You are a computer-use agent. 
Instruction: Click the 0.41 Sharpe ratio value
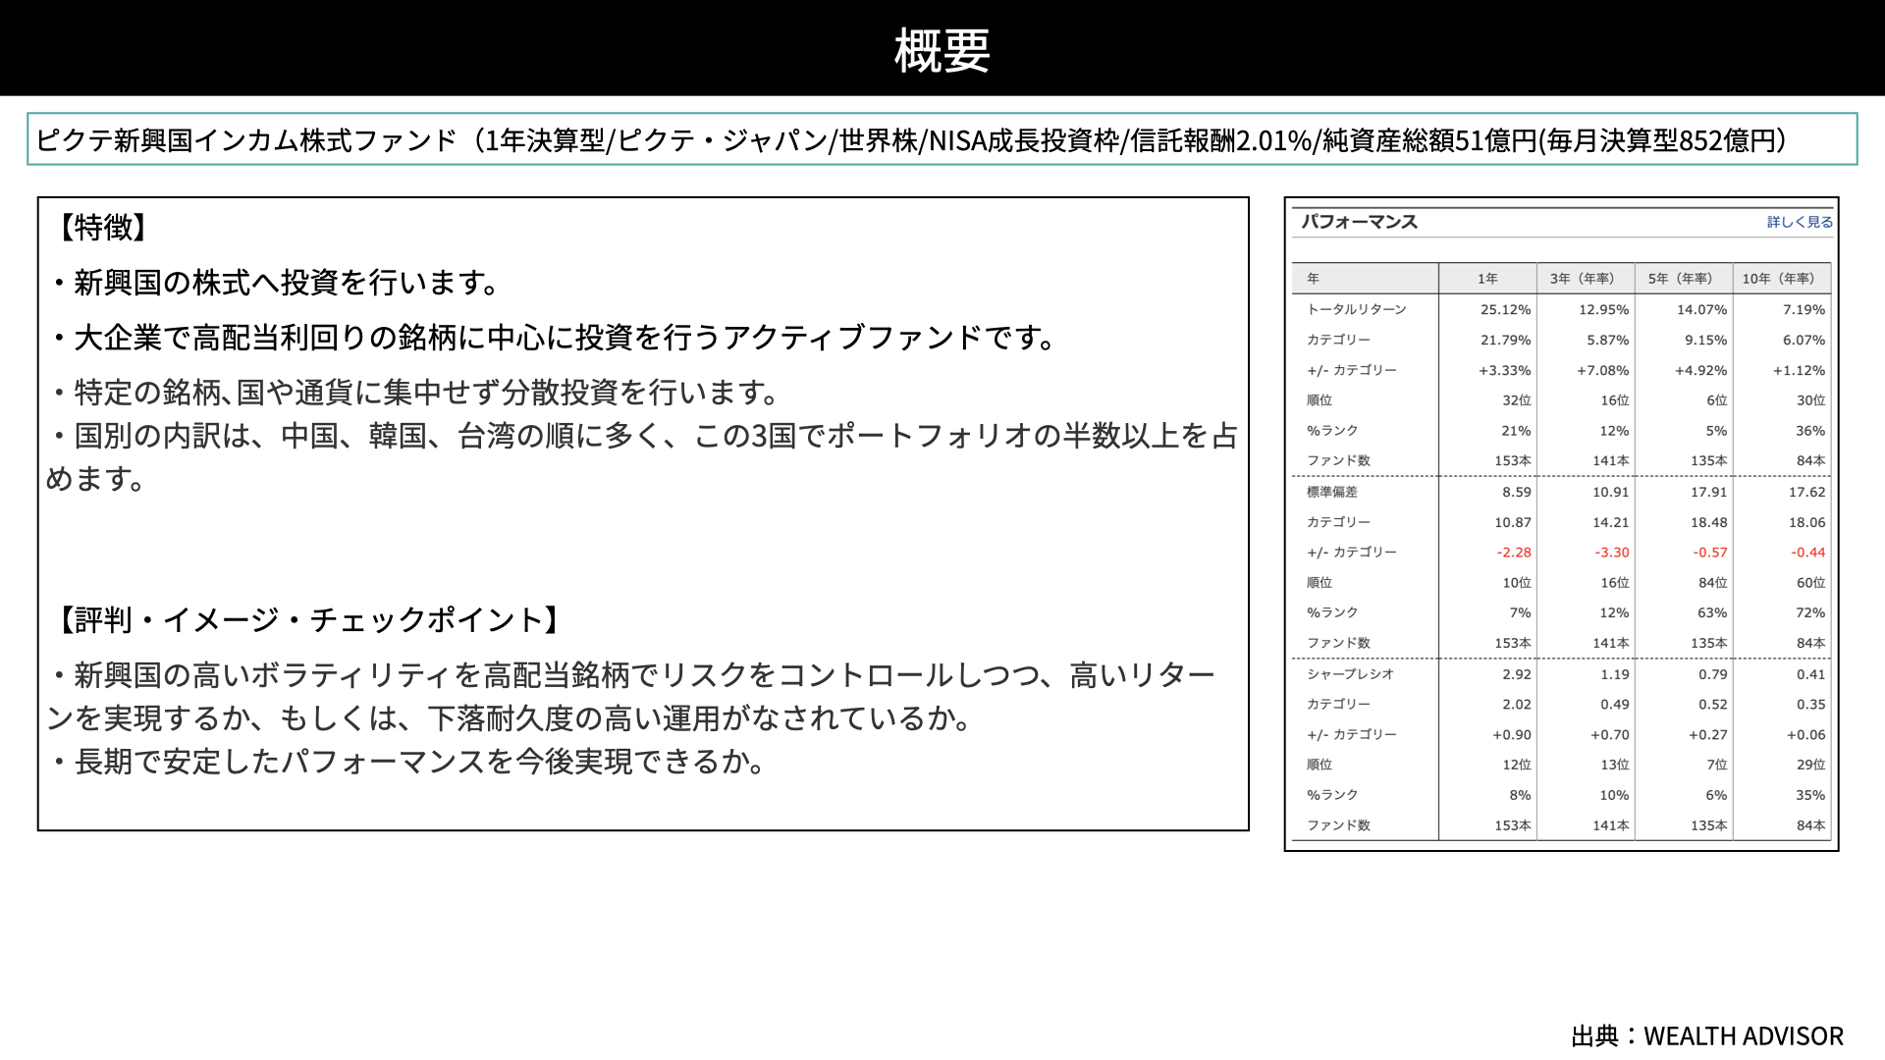[1811, 674]
